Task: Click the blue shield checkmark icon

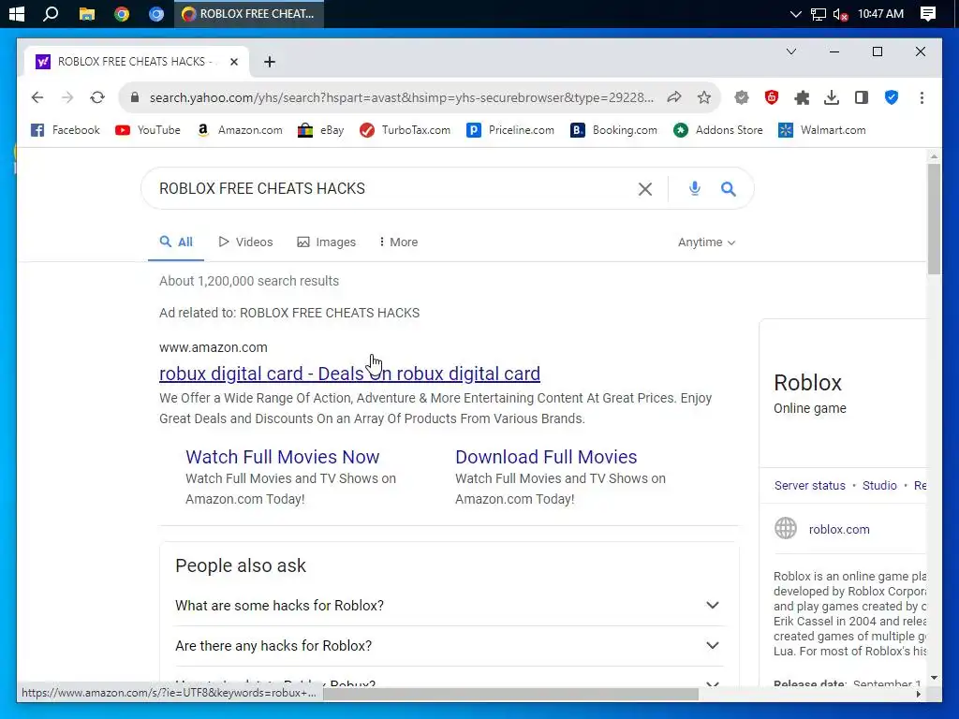Action: (892, 97)
